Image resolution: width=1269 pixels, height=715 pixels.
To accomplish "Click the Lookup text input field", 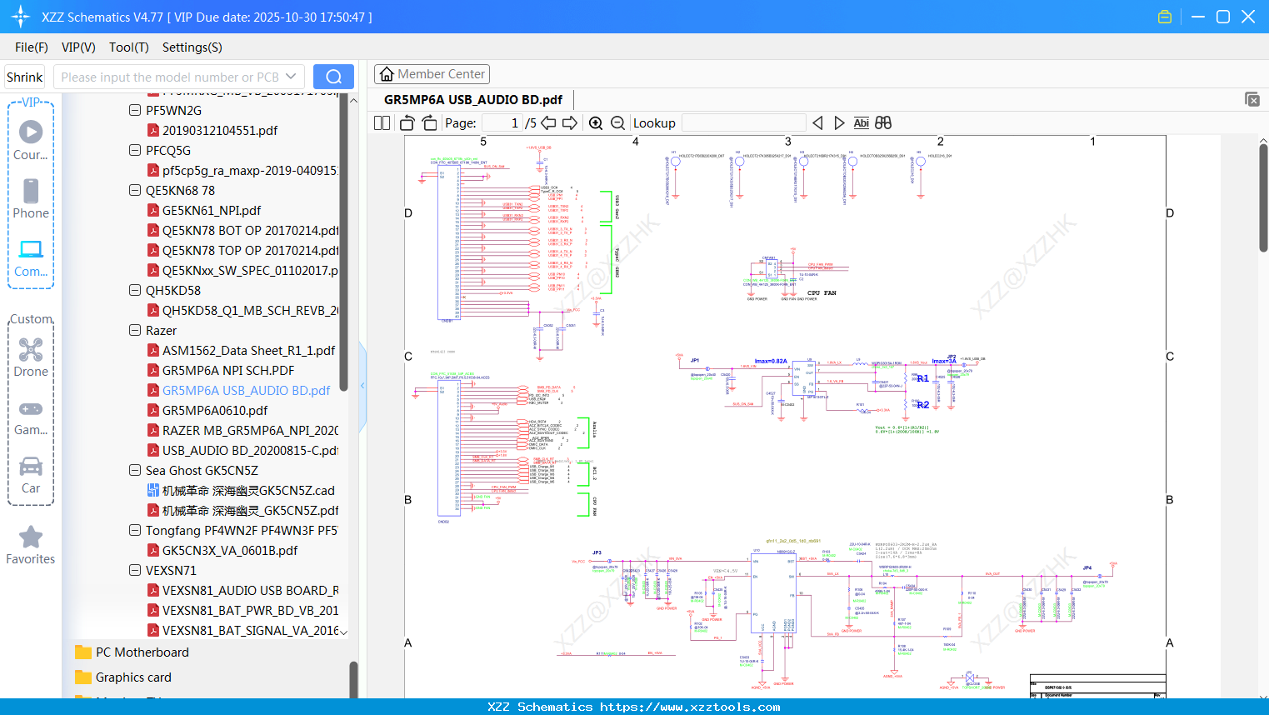I will (743, 123).
